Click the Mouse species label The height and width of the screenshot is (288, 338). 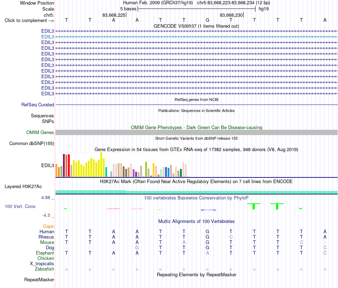(x=47, y=242)
